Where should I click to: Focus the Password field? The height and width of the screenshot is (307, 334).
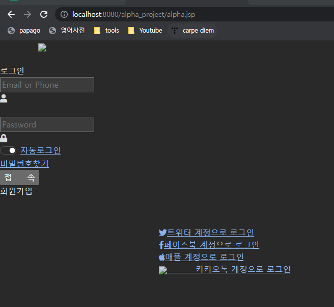[47, 124]
